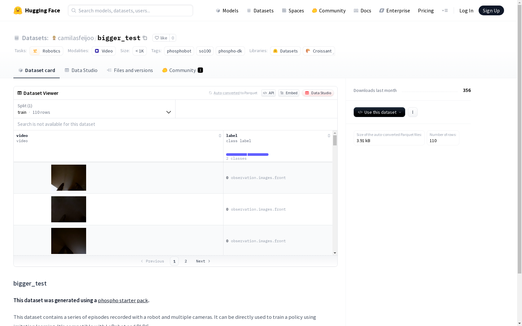Switch to the Dataset card tab

37,70
